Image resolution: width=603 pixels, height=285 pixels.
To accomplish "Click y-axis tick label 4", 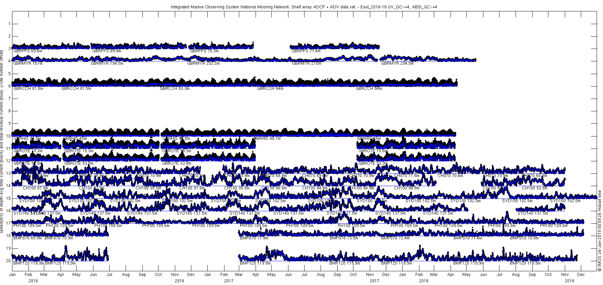I will (x=9, y=61).
